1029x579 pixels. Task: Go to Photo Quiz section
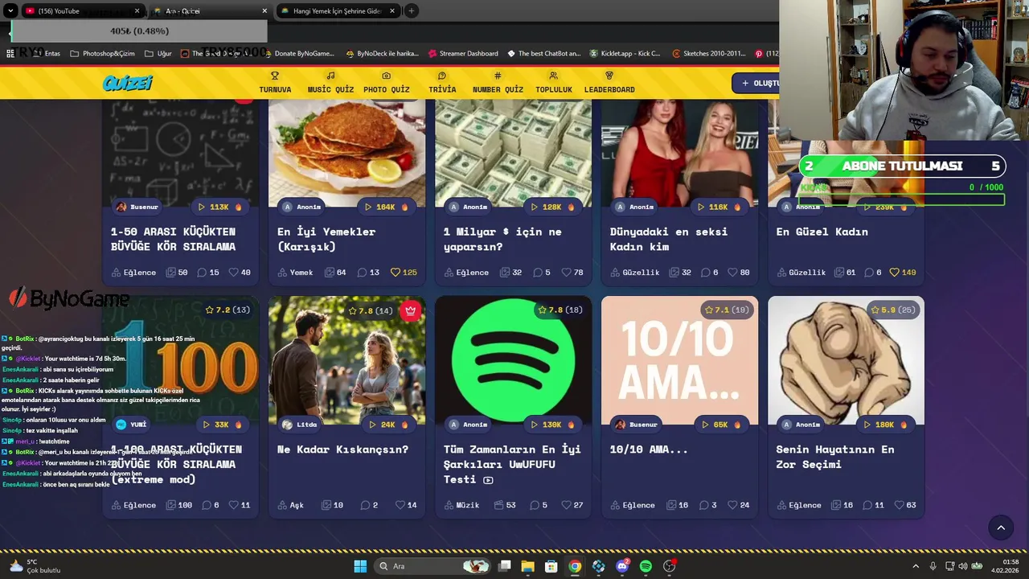[x=386, y=82]
